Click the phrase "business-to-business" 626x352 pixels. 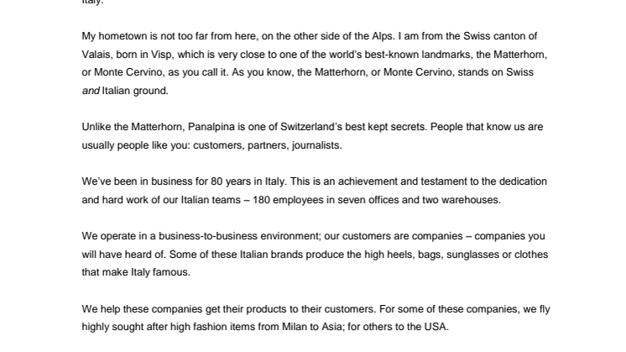(208, 236)
